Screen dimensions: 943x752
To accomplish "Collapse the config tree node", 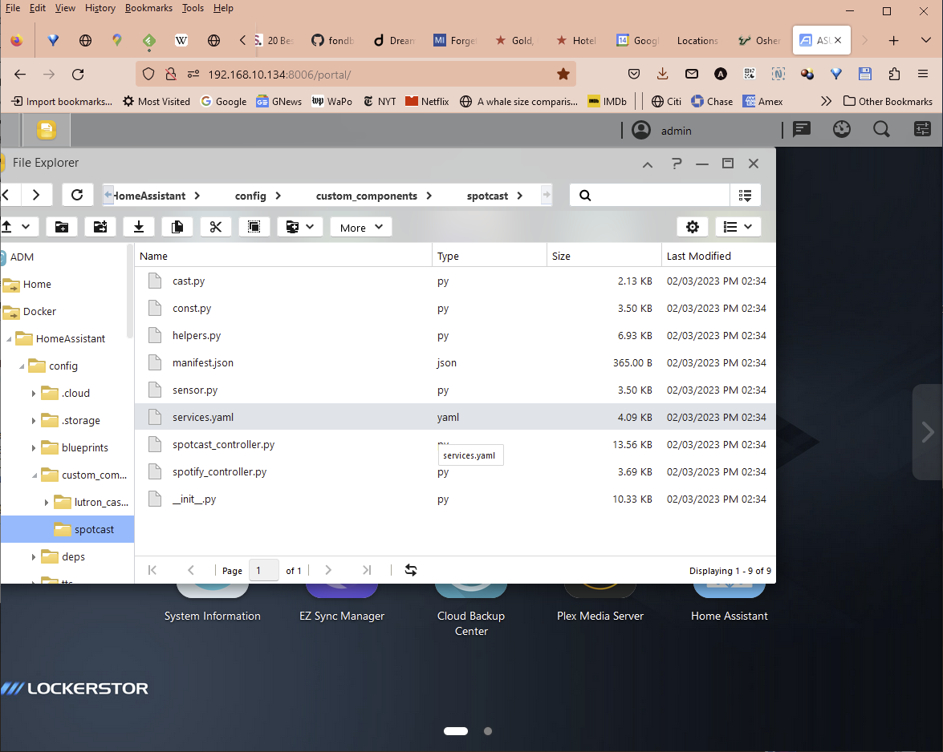I will pyautogui.click(x=22, y=366).
